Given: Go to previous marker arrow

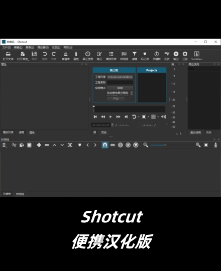Looking at the screenshot, I should coord(87,145).
